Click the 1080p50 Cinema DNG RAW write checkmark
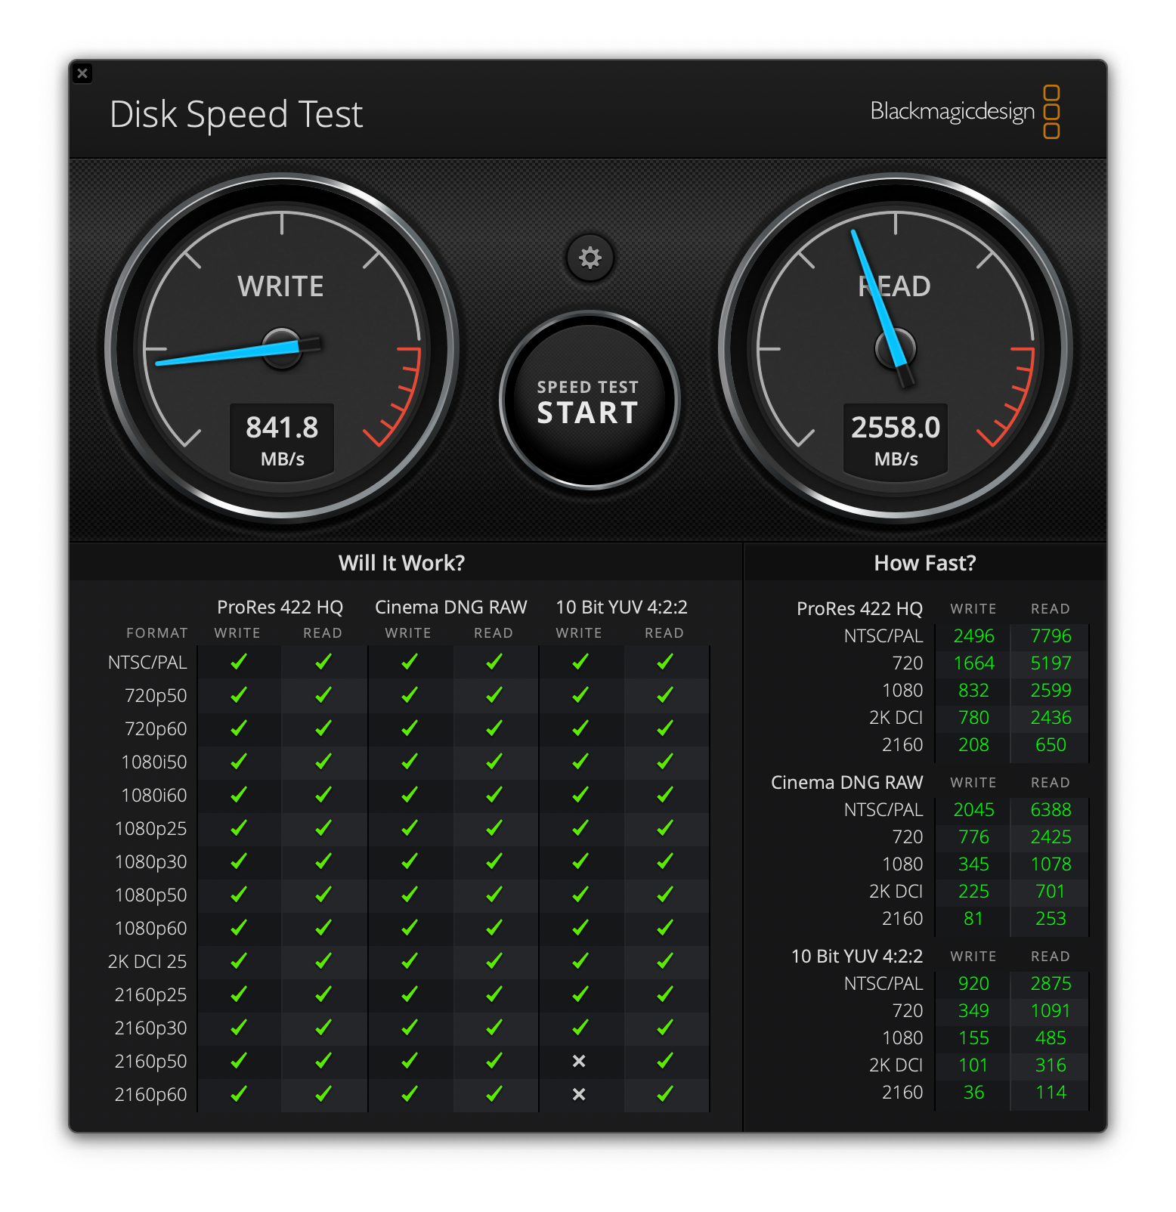Image resolution: width=1176 pixels, height=1212 pixels. pyautogui.click(x=410, y=895)
